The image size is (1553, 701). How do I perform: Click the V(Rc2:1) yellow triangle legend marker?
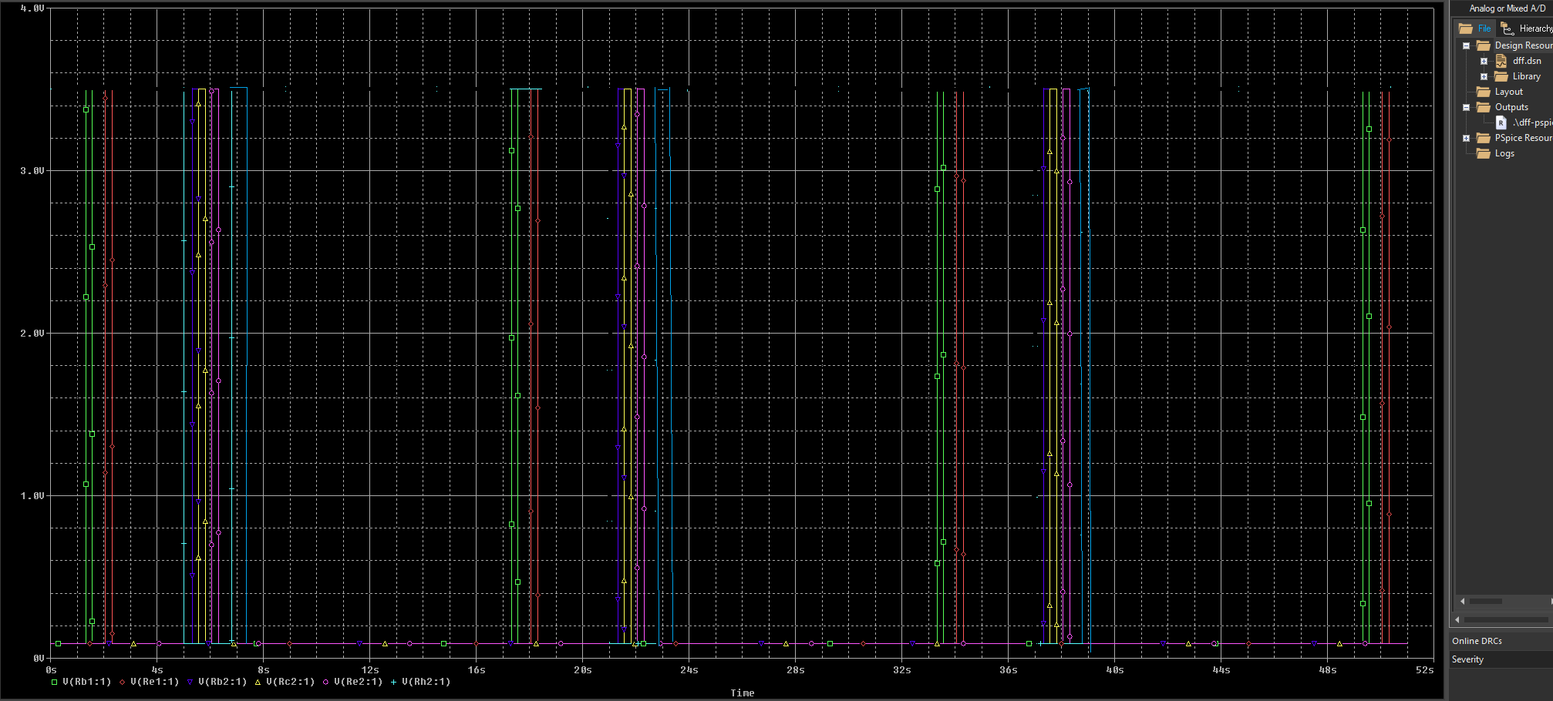(258, 682)
